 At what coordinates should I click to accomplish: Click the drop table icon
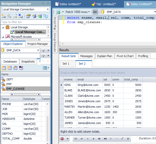[21, 68]
